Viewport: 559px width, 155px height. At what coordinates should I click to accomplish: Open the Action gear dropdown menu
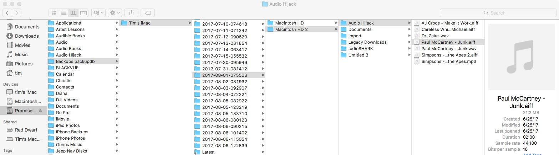tap(116, 13)
